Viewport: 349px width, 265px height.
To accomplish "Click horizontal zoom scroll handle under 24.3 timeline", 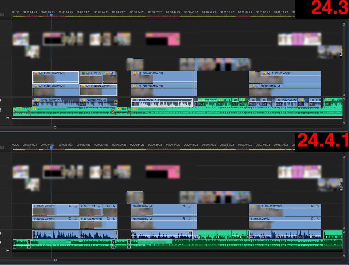I will [55, 127].
